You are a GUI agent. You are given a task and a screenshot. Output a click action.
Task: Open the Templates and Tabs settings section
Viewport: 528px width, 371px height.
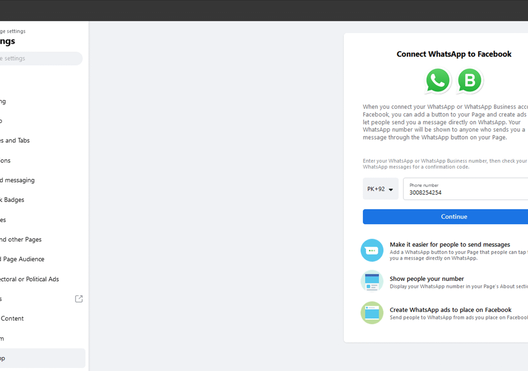click(15, 141)
